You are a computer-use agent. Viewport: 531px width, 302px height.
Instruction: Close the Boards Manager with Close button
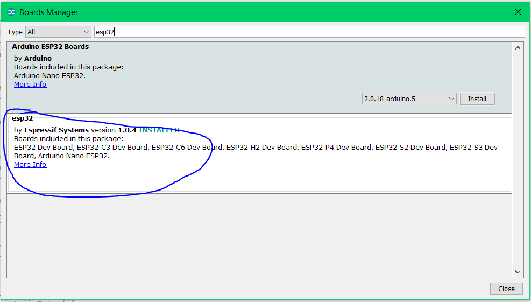click(506, 289)
